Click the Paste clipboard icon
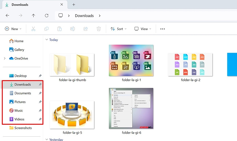The height and width of the screenshot is (141, 237). tap(60, 29)
